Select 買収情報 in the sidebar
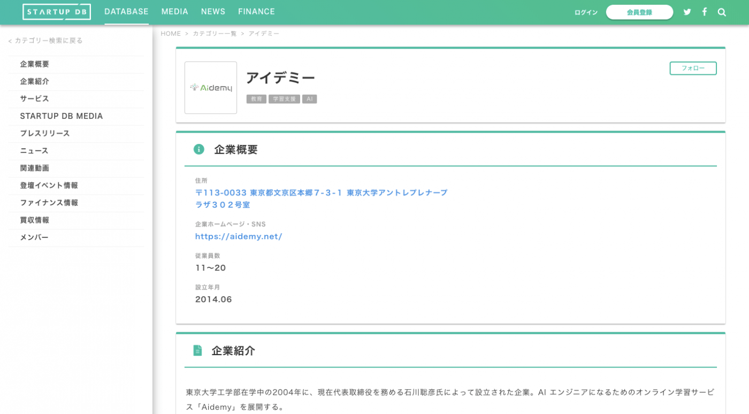Viewport: 749px width, 414px height. pyautogui.click(x=76, y=220)
